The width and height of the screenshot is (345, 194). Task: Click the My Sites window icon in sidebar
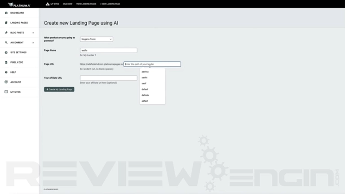6,92
